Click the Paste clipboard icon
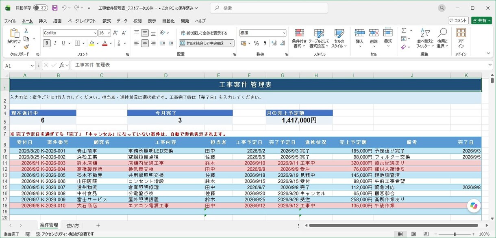The image size is (496, 238). pos(14,33)
